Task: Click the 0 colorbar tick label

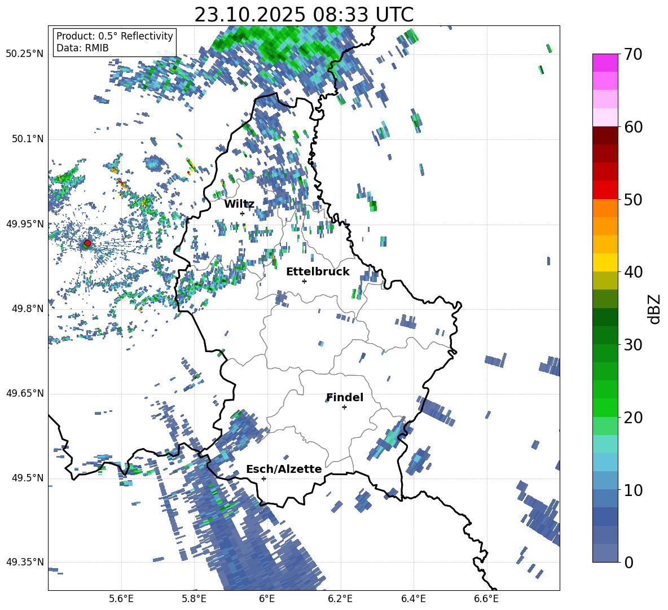Action: [x=629, y=563]
